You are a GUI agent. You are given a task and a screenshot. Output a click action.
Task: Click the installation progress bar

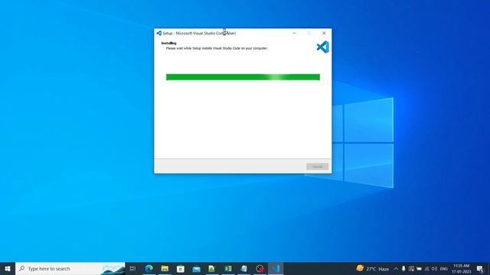(x=243, y=77)
